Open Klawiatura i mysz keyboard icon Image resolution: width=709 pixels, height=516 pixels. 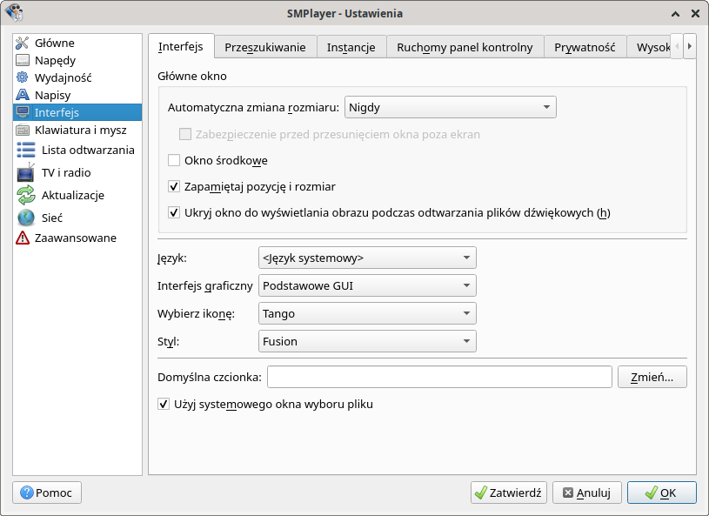click(23, 130)
